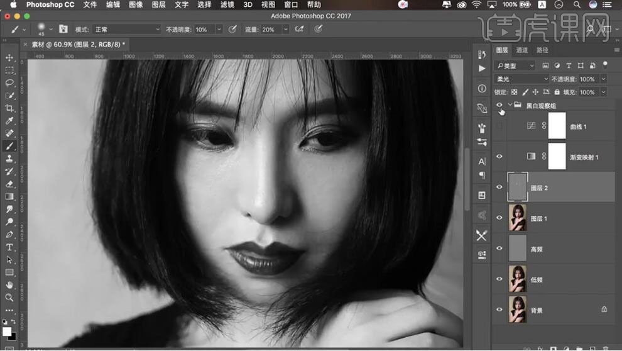Select the Clone Stamp tool
622x351 pixels.
pyautogui.click(x=9, y=159)
